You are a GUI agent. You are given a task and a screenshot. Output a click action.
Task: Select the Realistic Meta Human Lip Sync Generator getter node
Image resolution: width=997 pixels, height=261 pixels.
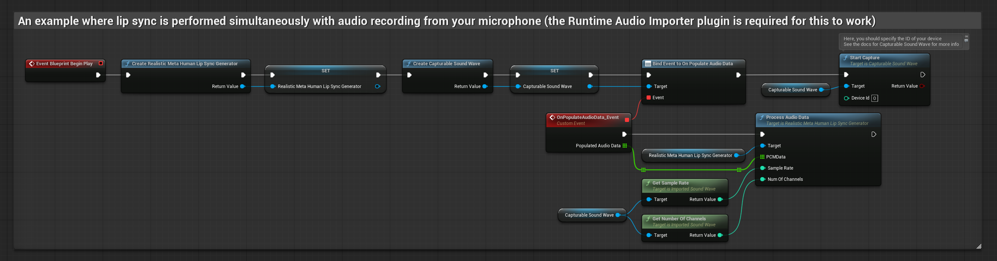point(690,155)
